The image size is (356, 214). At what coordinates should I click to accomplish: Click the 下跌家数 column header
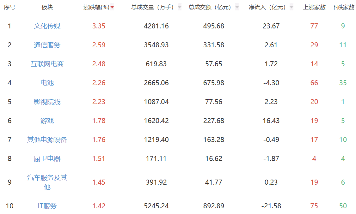(343, 7)
